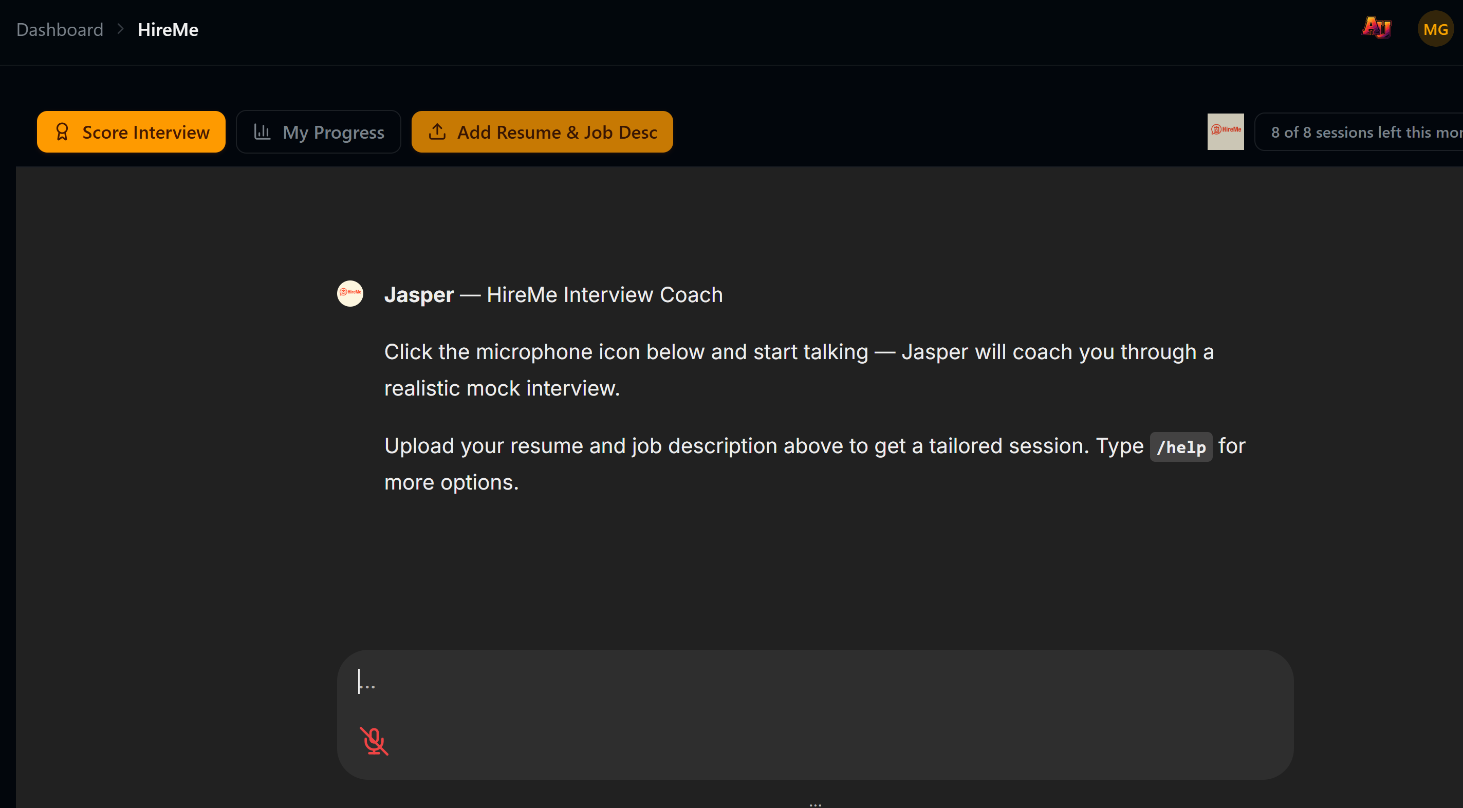Toggle the muted microphone icon
1463x808 pixels.
(374, 741)
